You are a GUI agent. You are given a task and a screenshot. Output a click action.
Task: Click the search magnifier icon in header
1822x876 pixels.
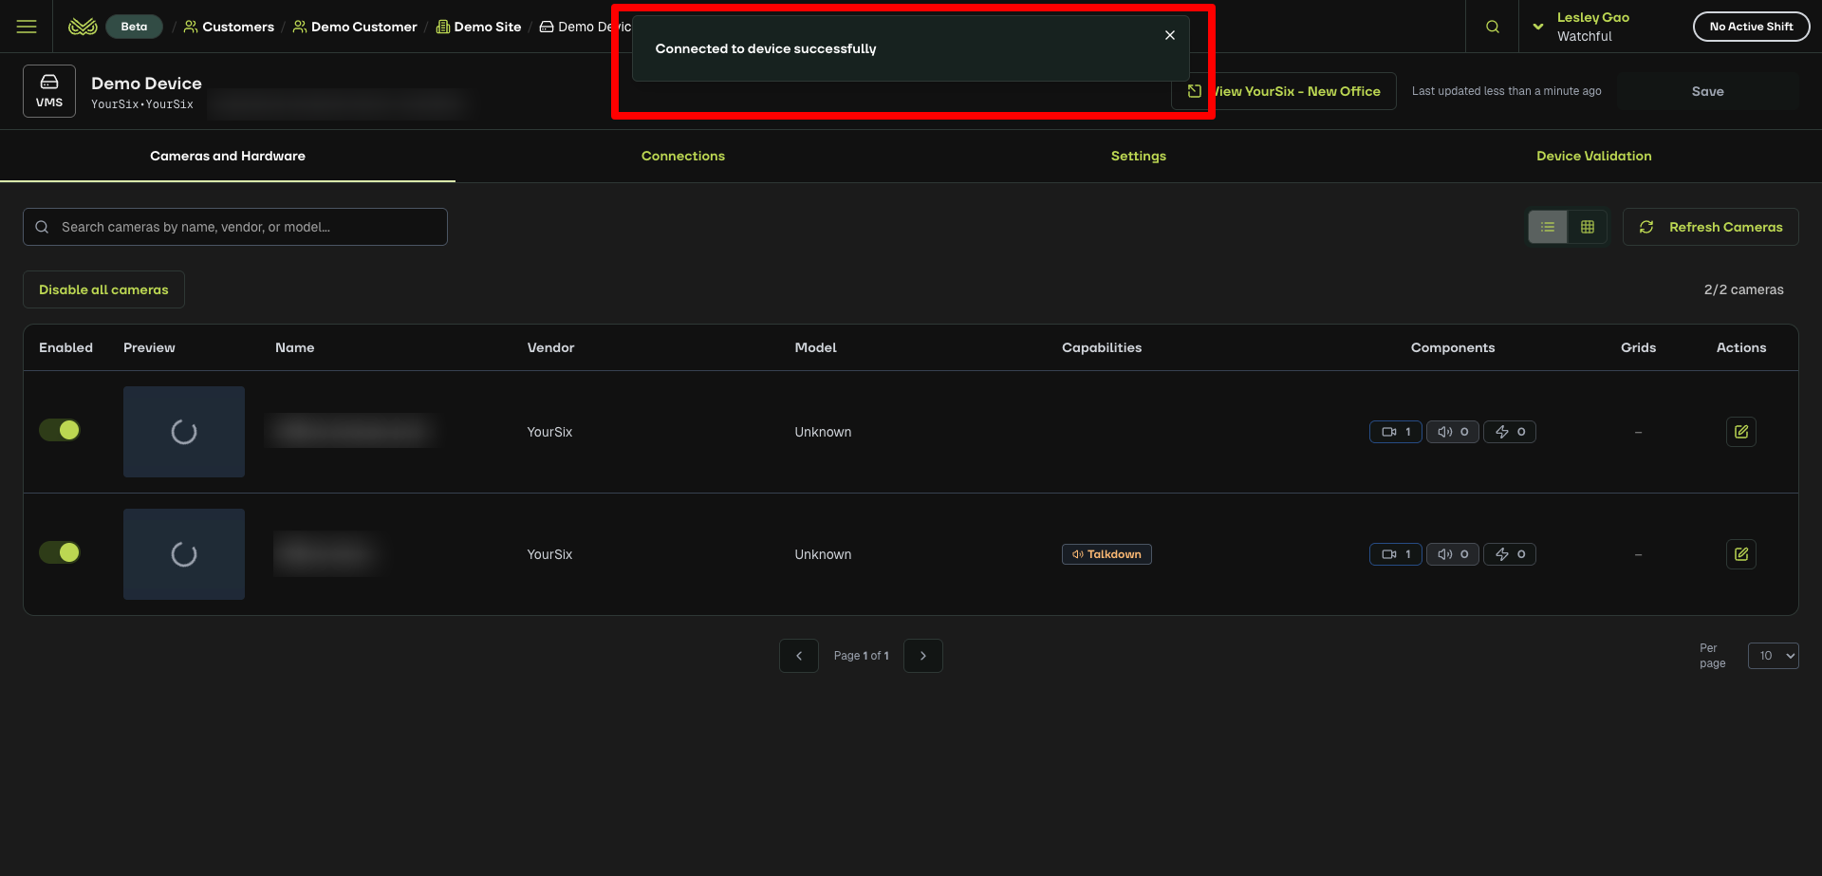pos(1493,27)
